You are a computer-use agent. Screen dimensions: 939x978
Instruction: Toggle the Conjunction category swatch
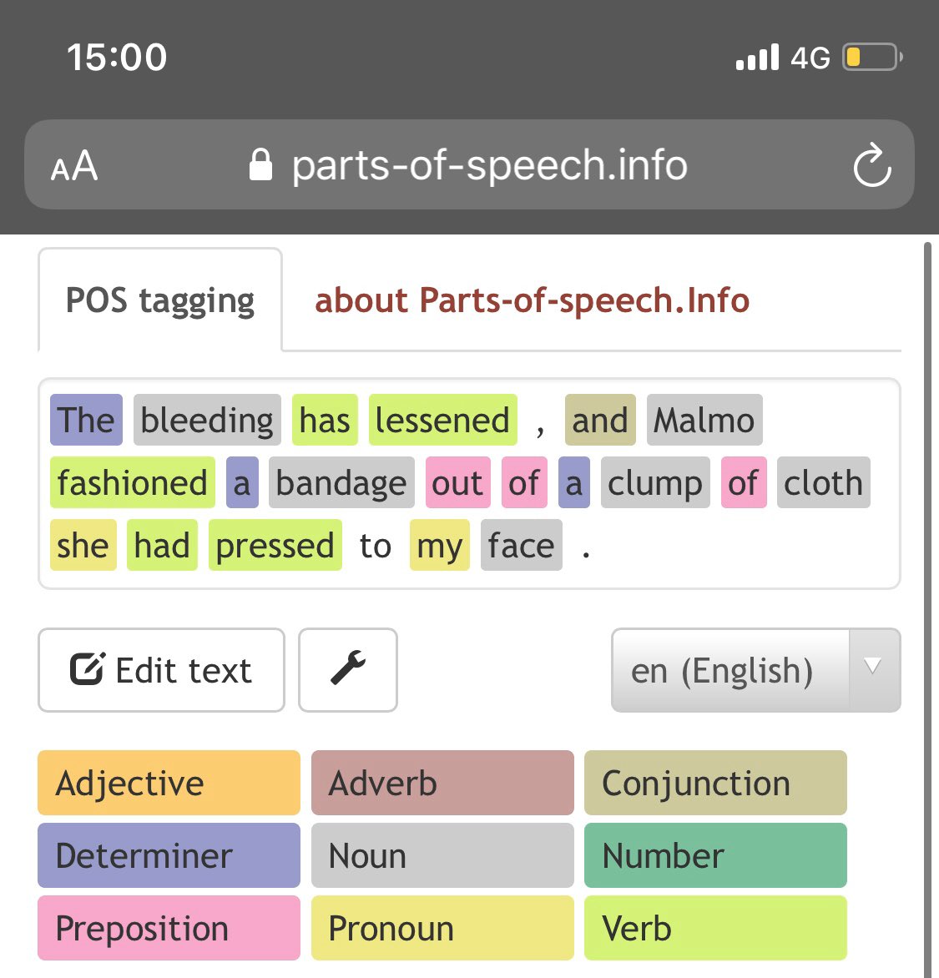(x=715, y=782)
